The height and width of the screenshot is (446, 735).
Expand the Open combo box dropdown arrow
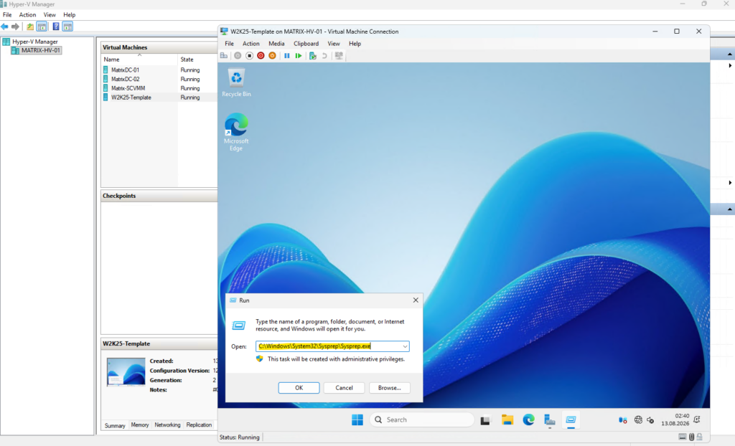click(405, 346)
